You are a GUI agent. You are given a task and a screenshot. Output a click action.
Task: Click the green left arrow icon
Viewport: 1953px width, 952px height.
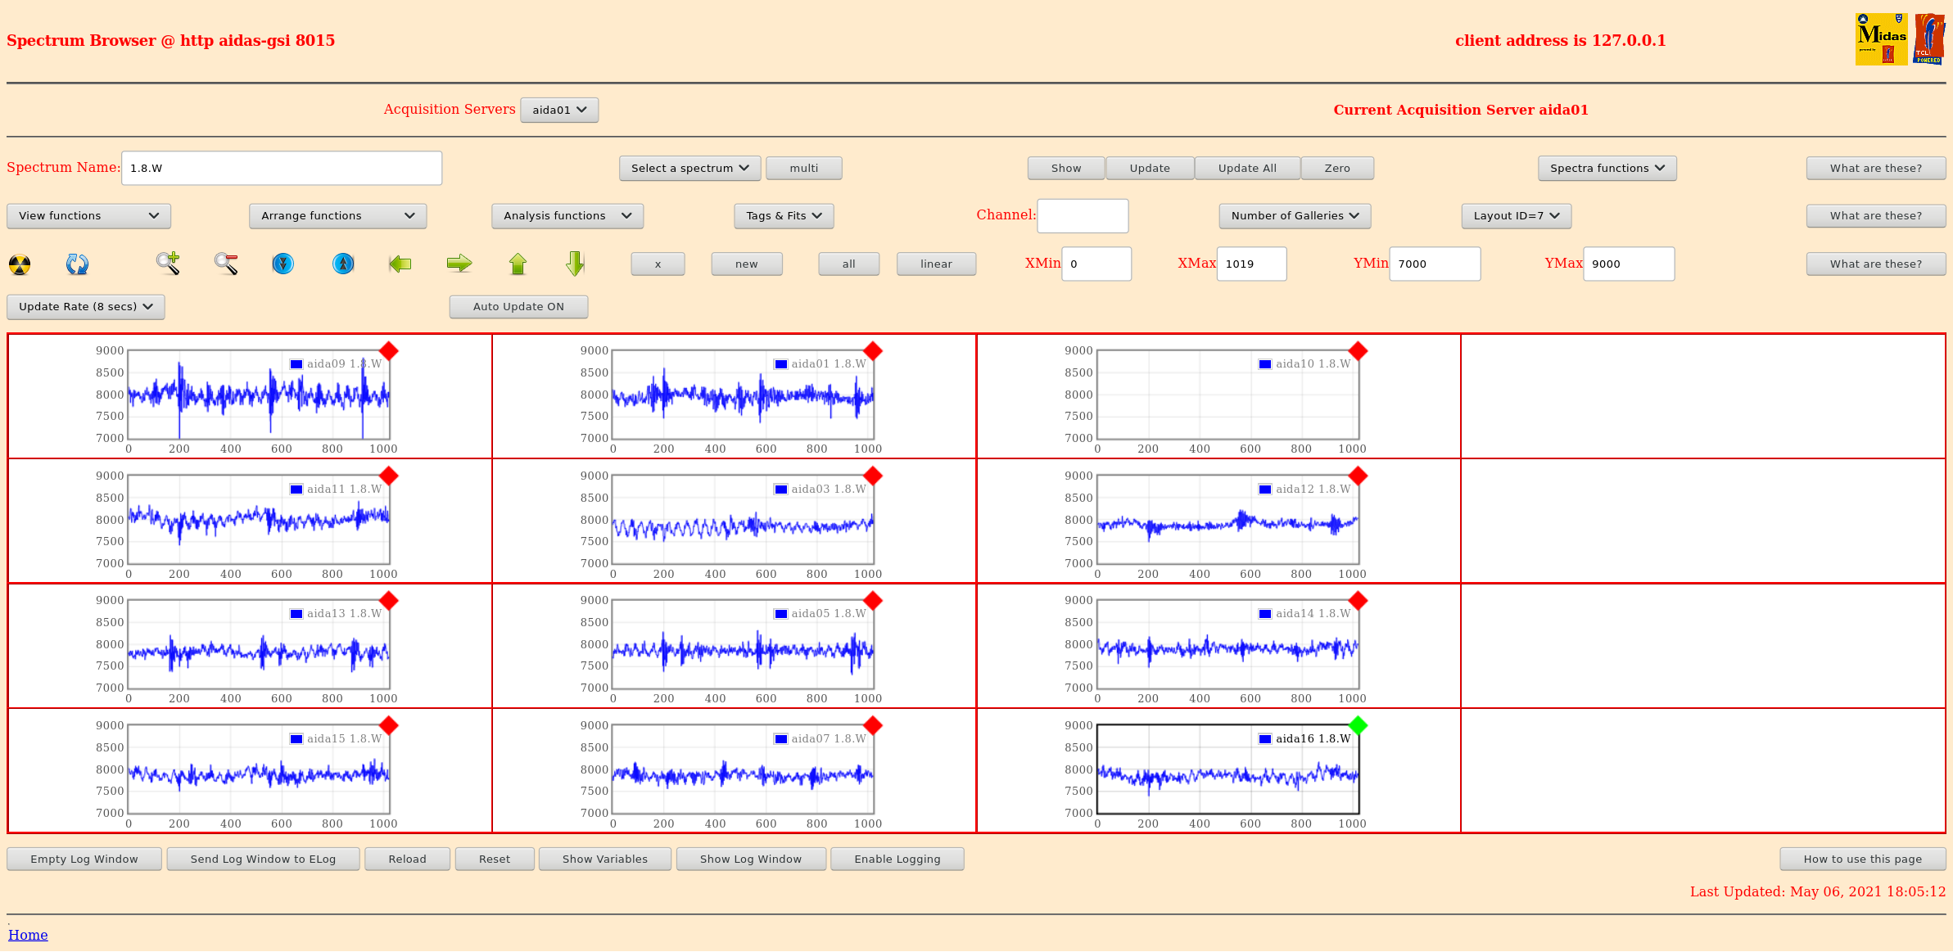[x=400, y=264]
